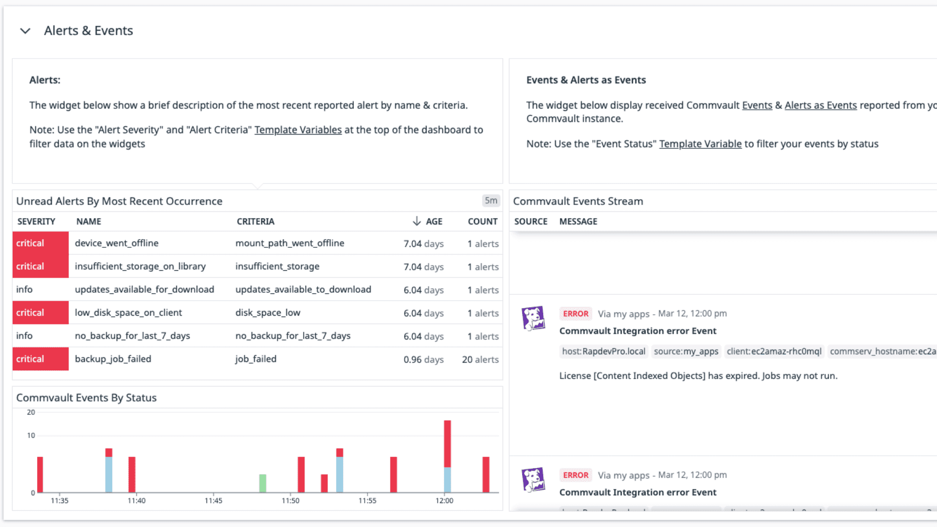Click the NAME column header
This screenshot has width=937, height=527.
[89, 222]
